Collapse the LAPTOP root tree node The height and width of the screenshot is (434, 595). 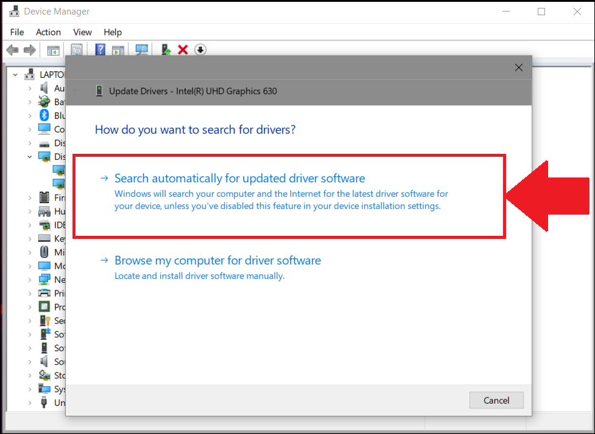pos(15,74)
